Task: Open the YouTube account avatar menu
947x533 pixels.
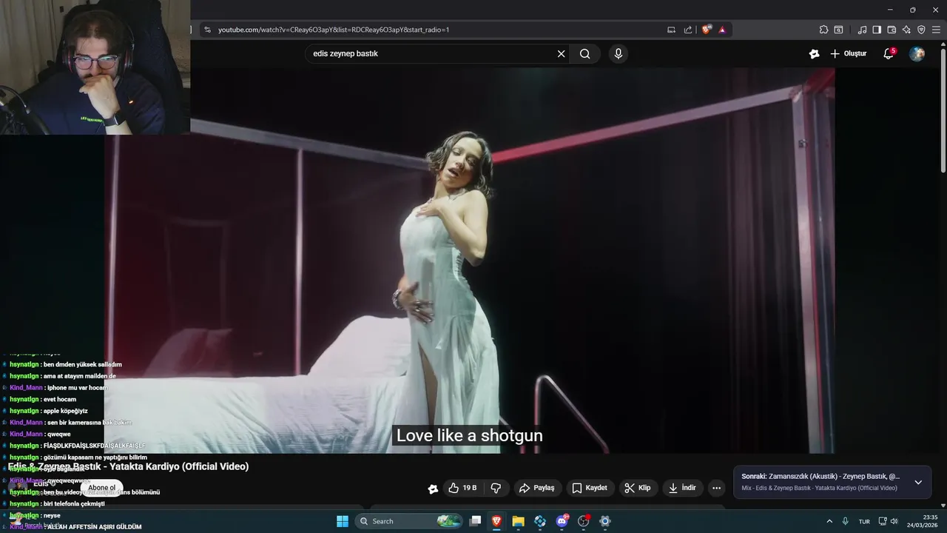Action: [917, 53]
